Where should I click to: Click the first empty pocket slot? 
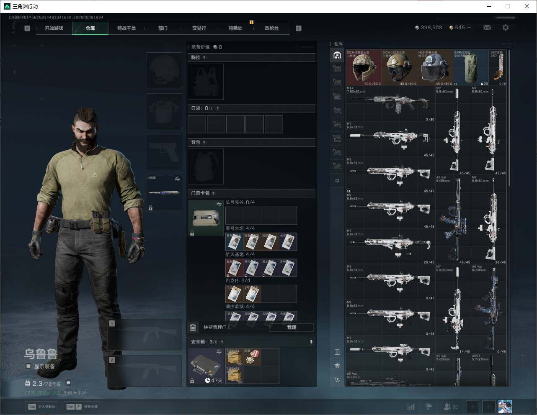click(197, 124)
